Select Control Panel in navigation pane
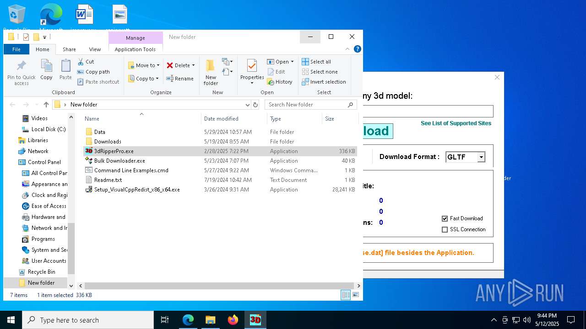 pyautogui.click(x=44, y=162)
